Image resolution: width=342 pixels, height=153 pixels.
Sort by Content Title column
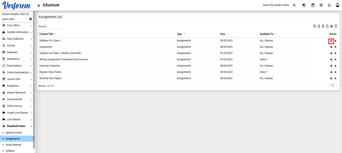click(46, 34)
